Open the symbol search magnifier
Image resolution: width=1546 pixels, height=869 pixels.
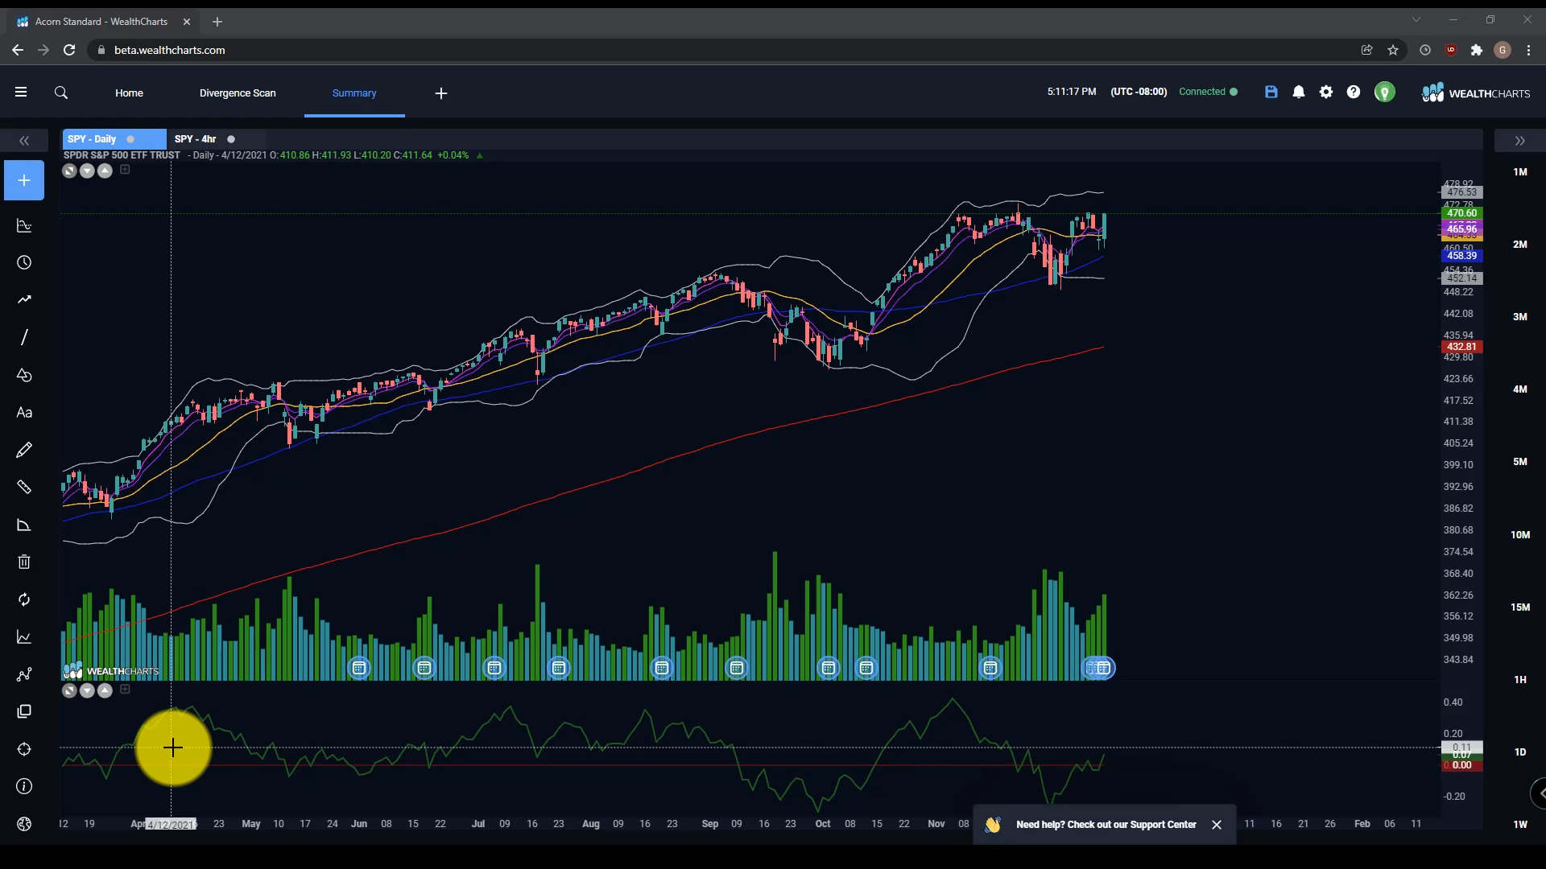61,93
